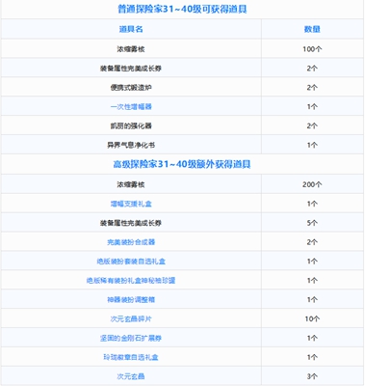Open the 神器装扮调整箱 link
The height and width of the screenshot is (386, 365).
pos(131,299)
